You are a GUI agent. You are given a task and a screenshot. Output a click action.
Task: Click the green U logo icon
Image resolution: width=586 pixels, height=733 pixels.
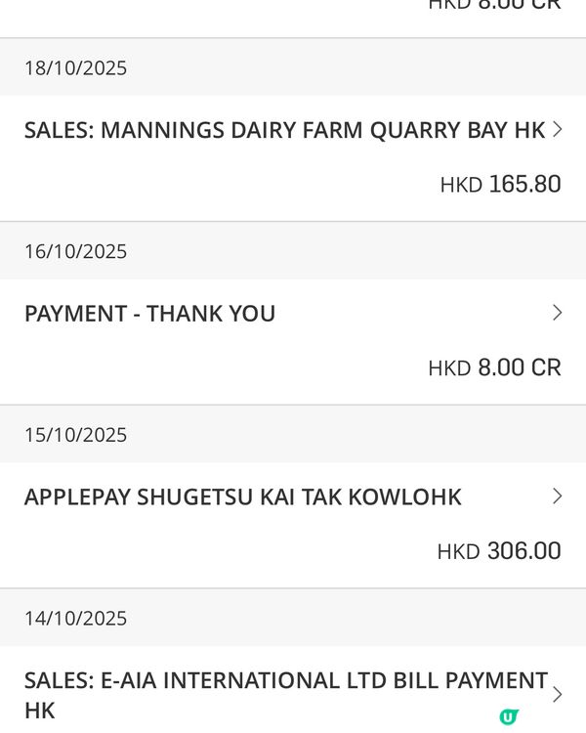click(508, 717)
